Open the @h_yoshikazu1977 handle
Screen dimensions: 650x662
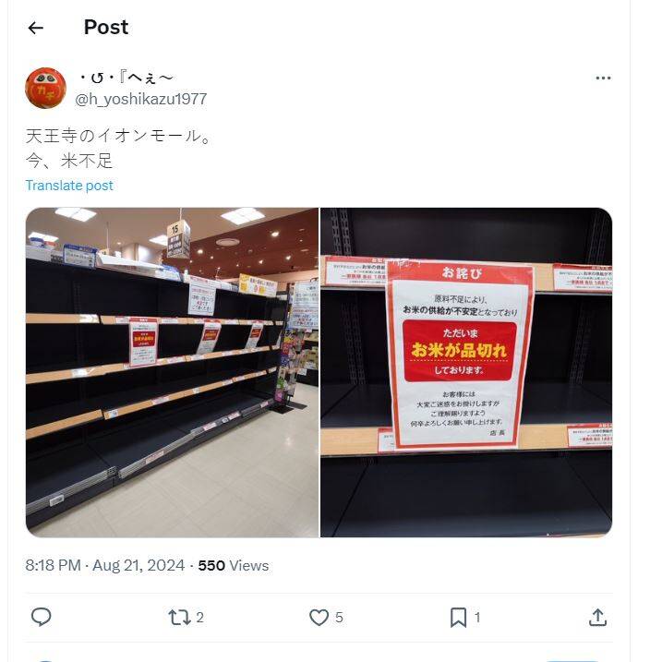[x=141, y=99]
